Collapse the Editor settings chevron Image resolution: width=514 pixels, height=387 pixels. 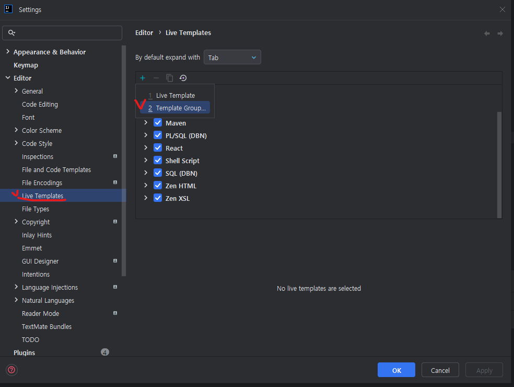pyautogui.click(x=8, y=78)
